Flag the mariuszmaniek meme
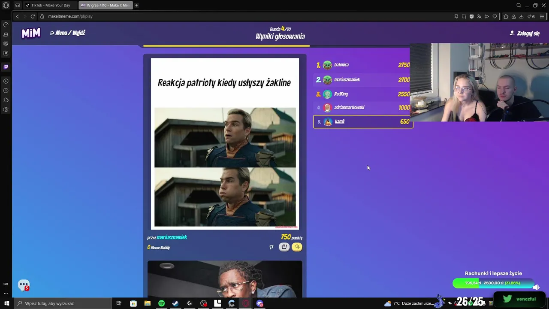This screenshot has width=549, height=309. (x=271, y=247)
